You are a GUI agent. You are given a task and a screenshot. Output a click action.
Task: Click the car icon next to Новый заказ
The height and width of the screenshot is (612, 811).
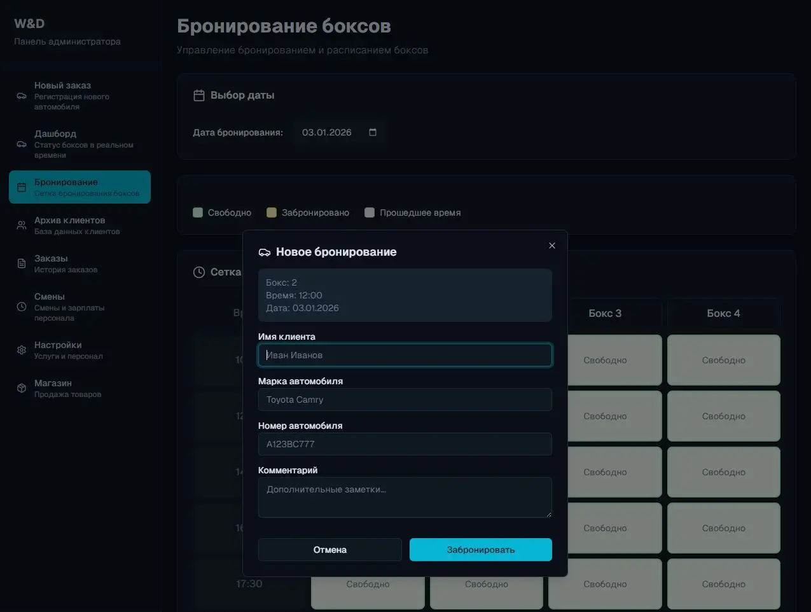[21, 96]
